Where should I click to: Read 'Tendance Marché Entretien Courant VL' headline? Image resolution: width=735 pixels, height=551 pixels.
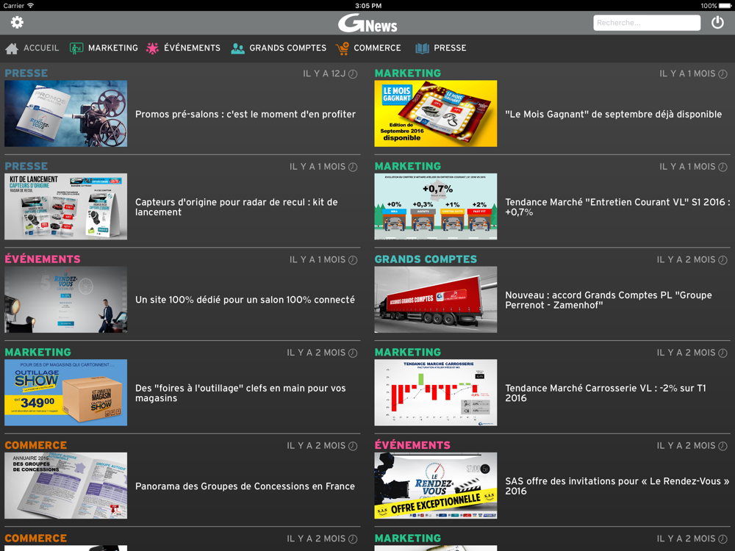tap(617, 207)
